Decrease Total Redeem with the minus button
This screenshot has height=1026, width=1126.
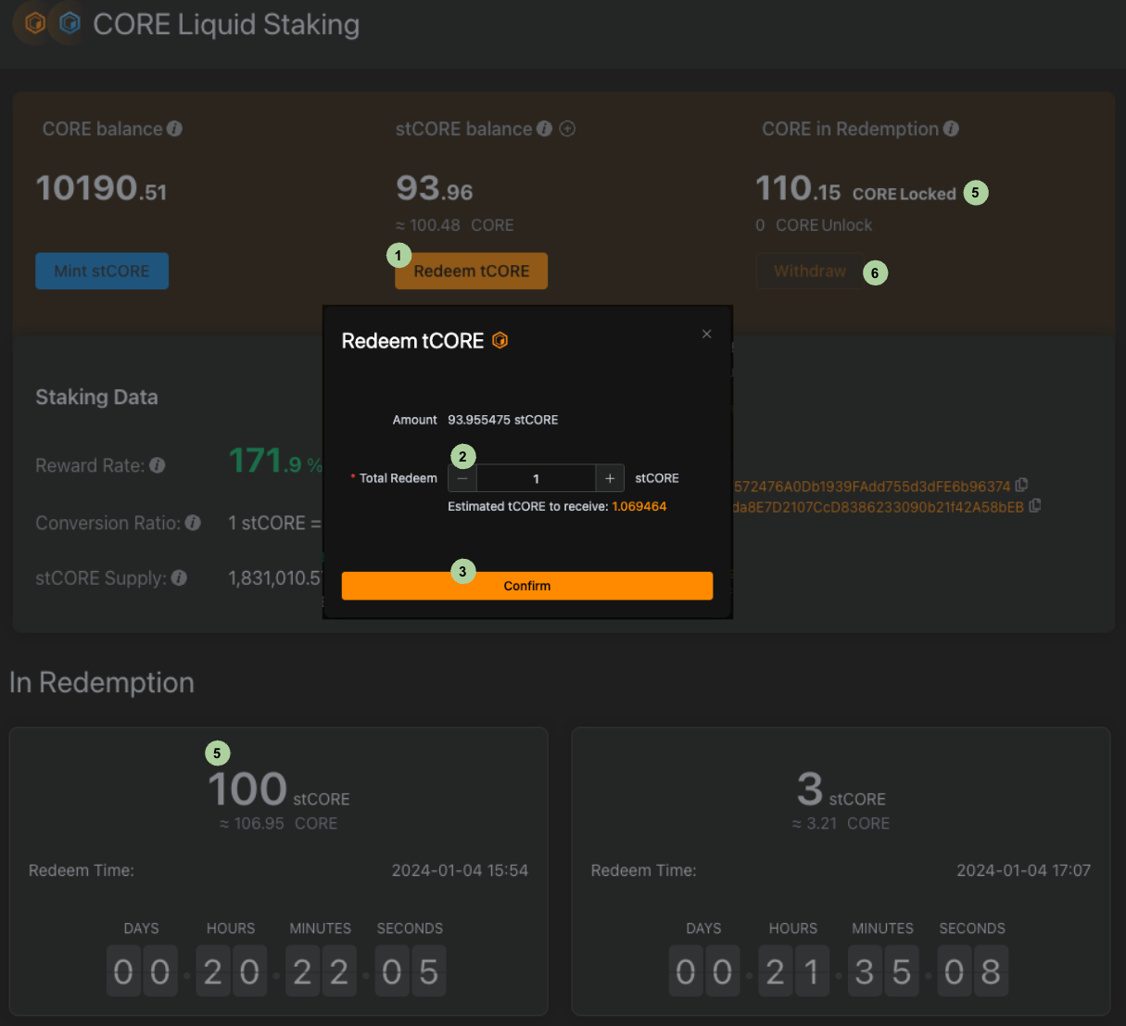462,478
